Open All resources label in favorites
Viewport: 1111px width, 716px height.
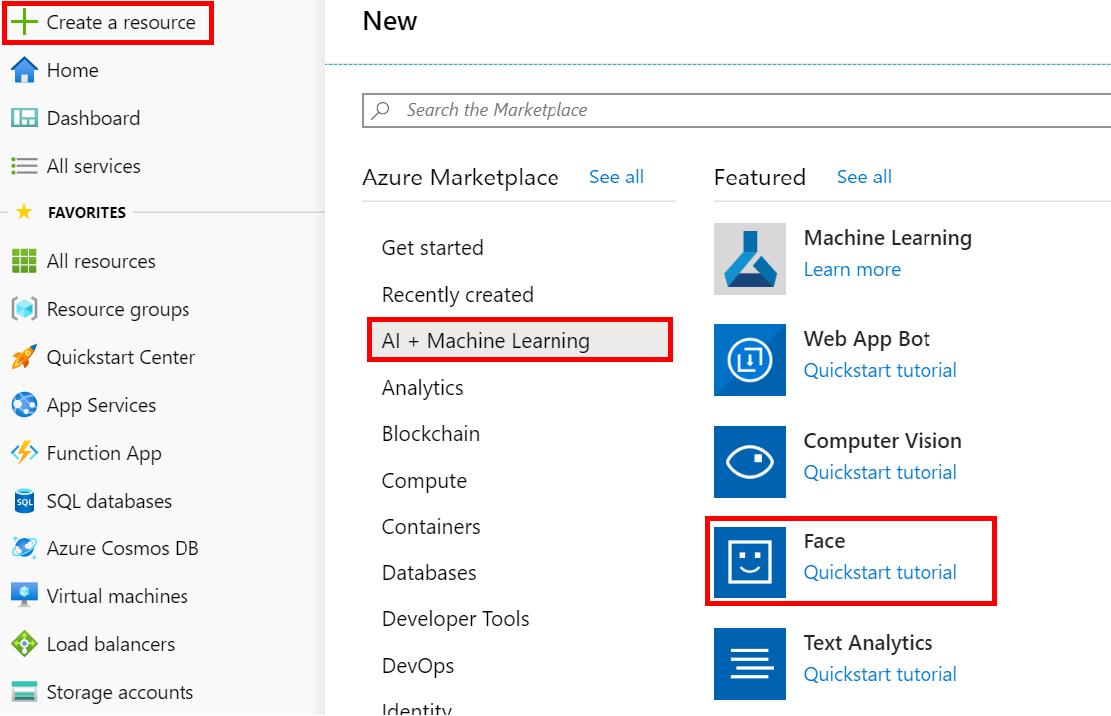point(101,261)
